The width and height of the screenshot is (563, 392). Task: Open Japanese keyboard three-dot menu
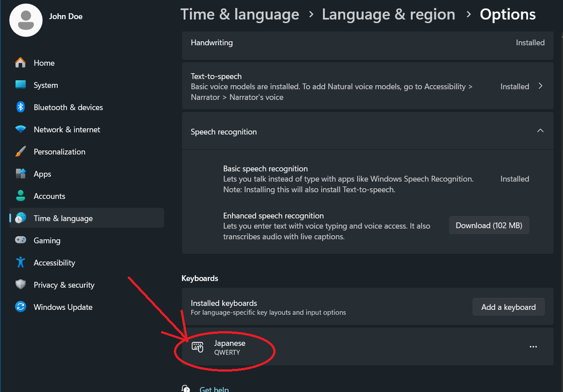click(533, 347)
